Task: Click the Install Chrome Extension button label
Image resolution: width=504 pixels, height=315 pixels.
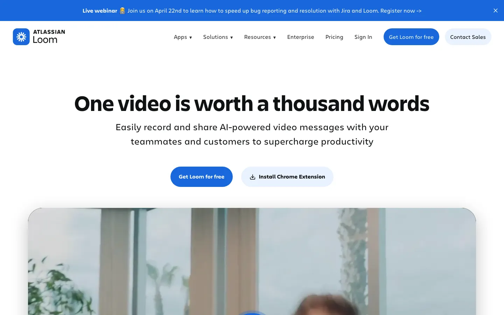Action: (292, 177)
